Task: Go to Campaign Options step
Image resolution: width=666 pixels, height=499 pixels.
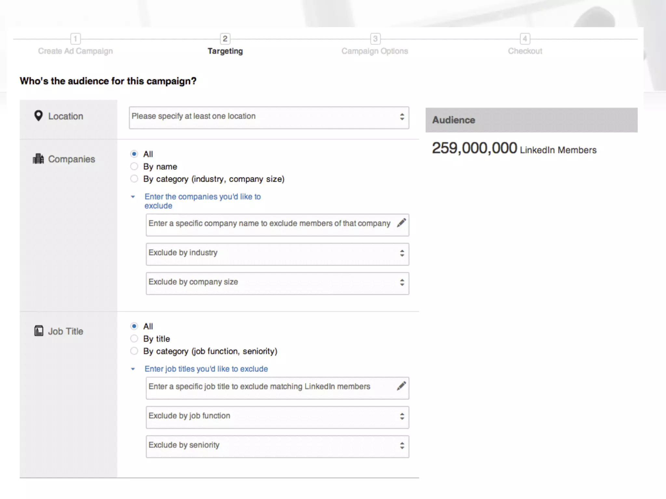Action: click(x=375, y=51)
